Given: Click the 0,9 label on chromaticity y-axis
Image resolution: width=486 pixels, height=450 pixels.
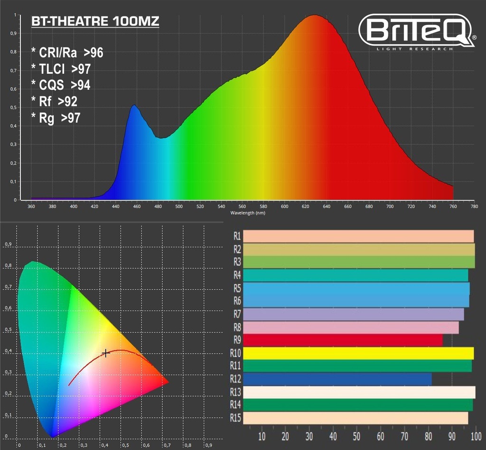Looking at the screenshot, I should pyautogui.click(x=8, y=245).
